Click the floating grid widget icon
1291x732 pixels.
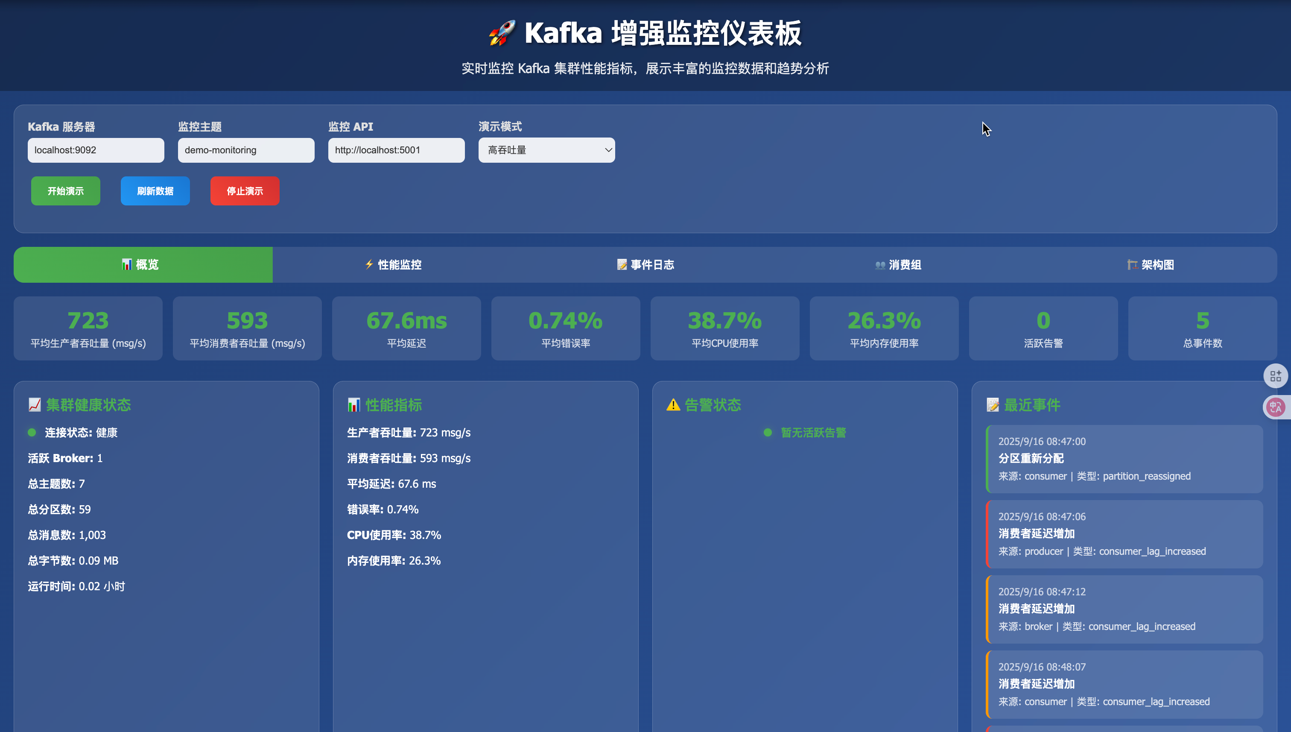[x=1276, y=375]
